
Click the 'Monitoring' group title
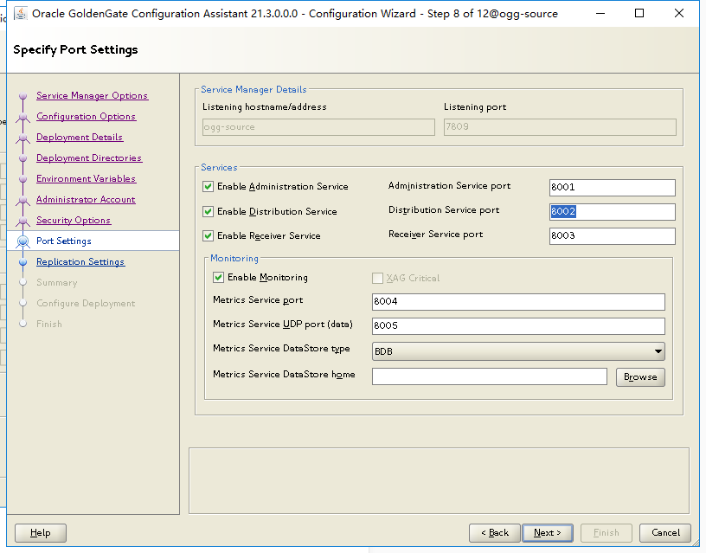(x=234, y=259)
